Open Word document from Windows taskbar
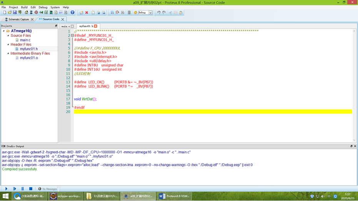Image resolution: width=358 pixels, height=201 pixels. pyautogui.click(x=175, y=196)
